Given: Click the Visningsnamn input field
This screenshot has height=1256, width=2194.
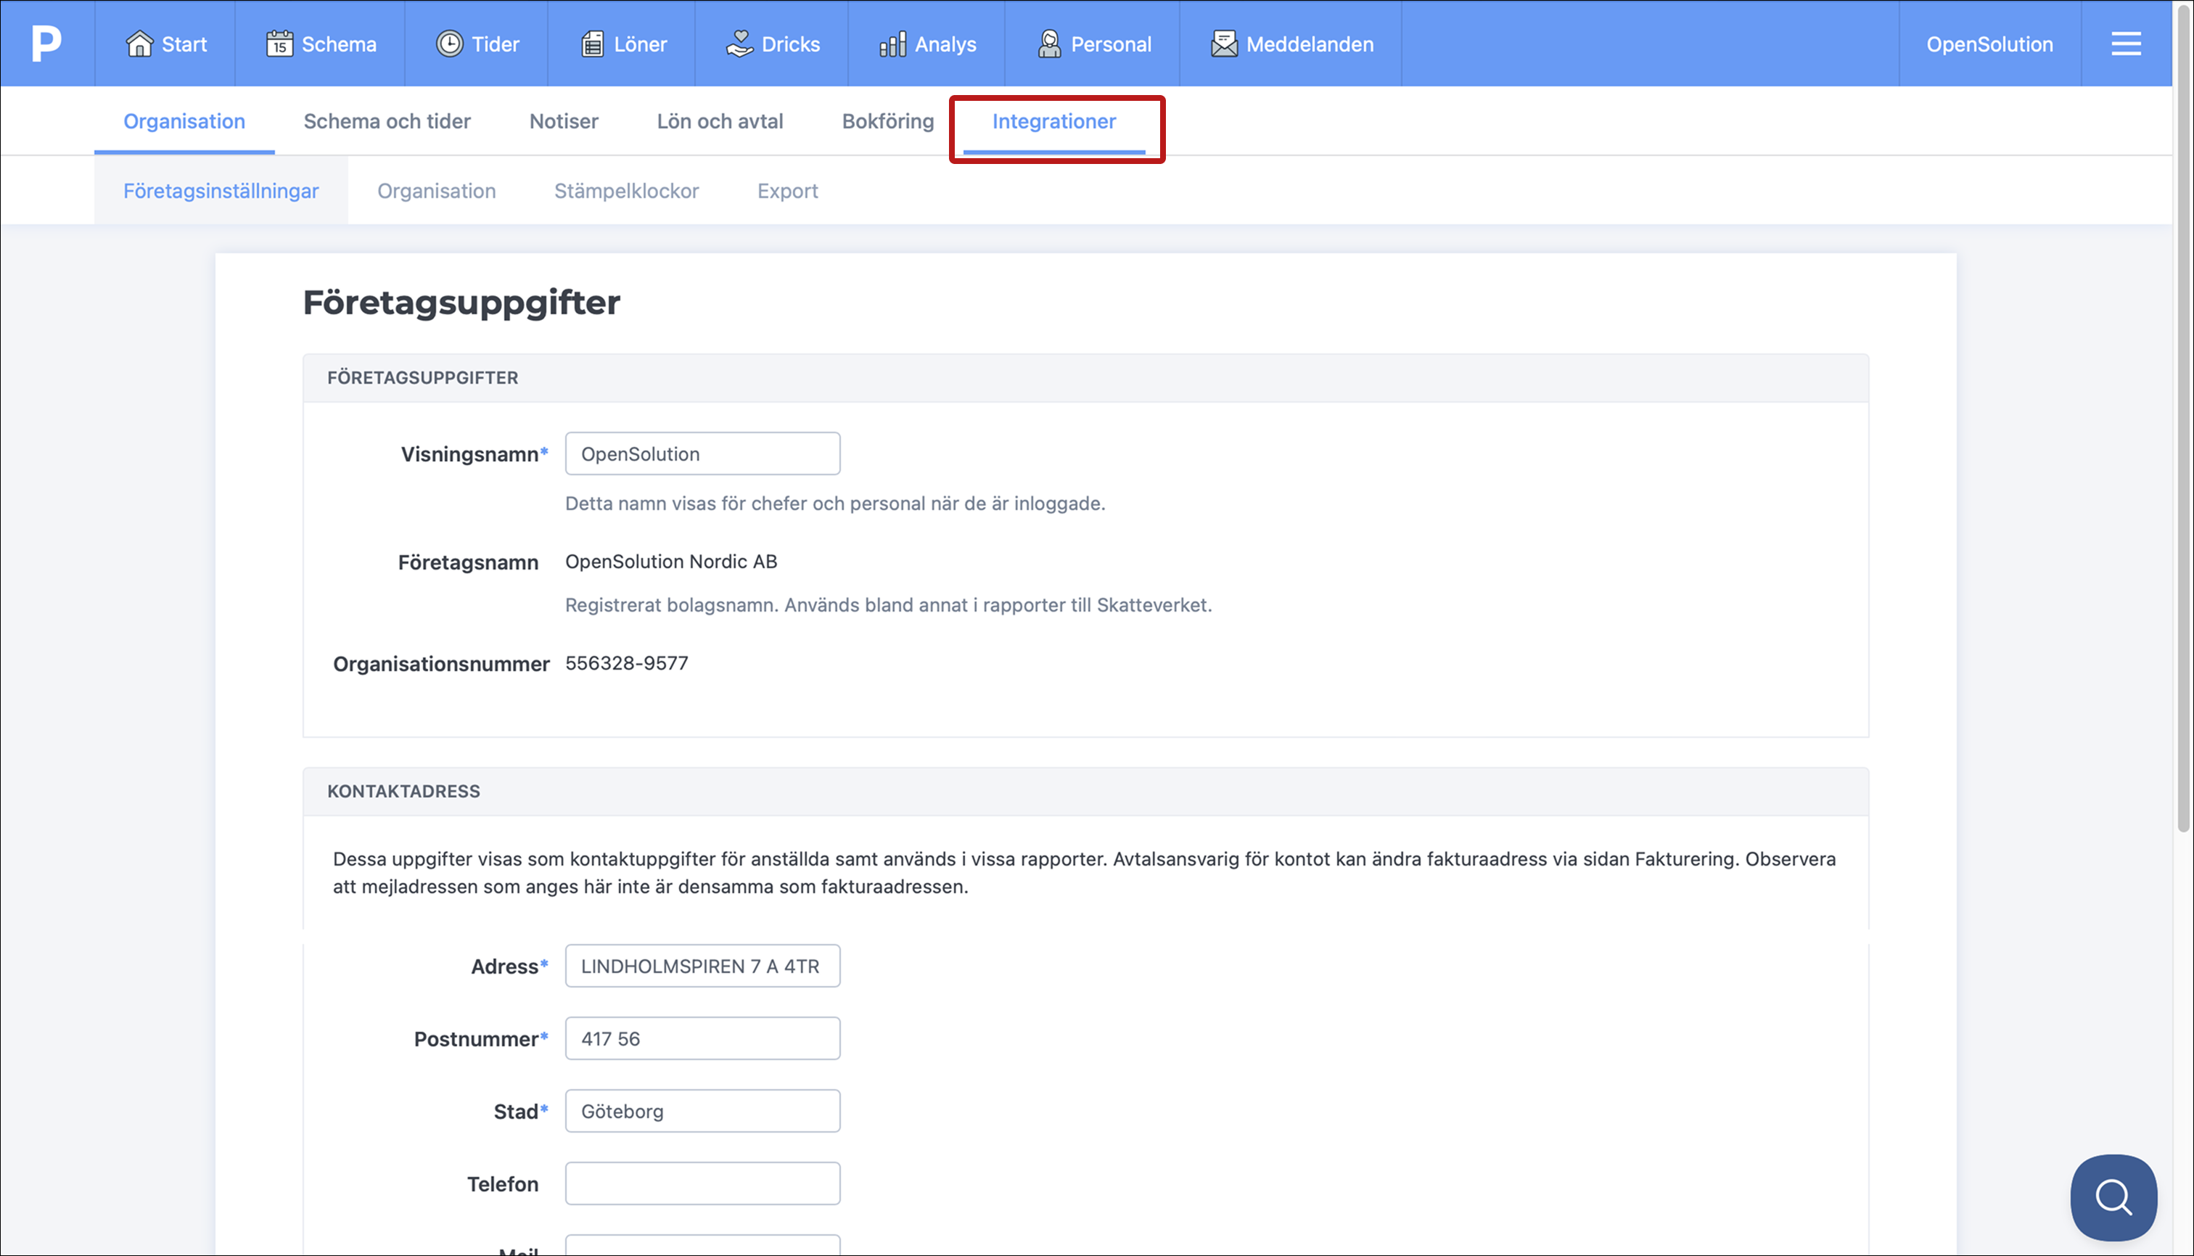Looking at the screenshot, I should point(702,453).
